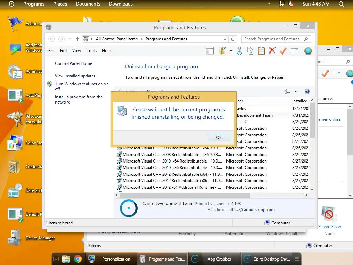Click the Forward navigation arrow
353x265 pixels.
point(61,39)
